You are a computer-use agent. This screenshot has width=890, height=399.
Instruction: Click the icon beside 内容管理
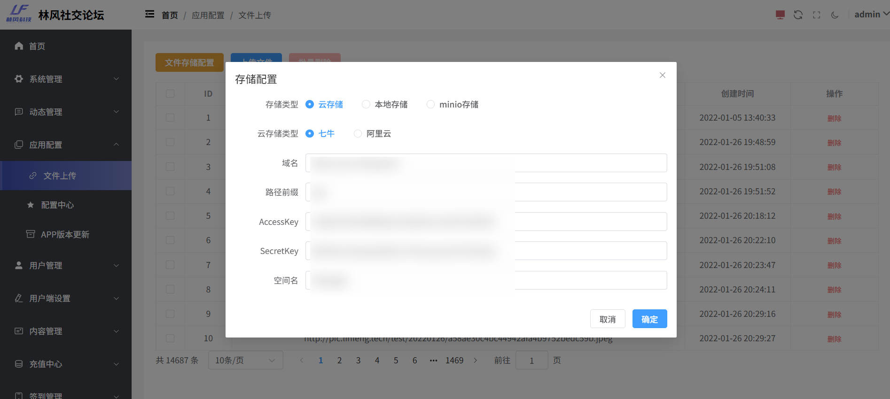(x=19, y=331)
